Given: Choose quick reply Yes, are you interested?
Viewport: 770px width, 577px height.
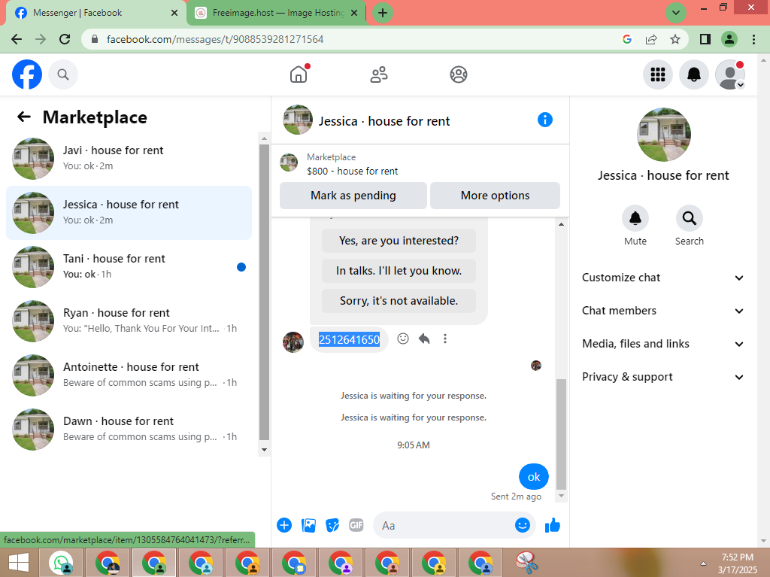Looking at the screenshot, I should pos(399,241).
